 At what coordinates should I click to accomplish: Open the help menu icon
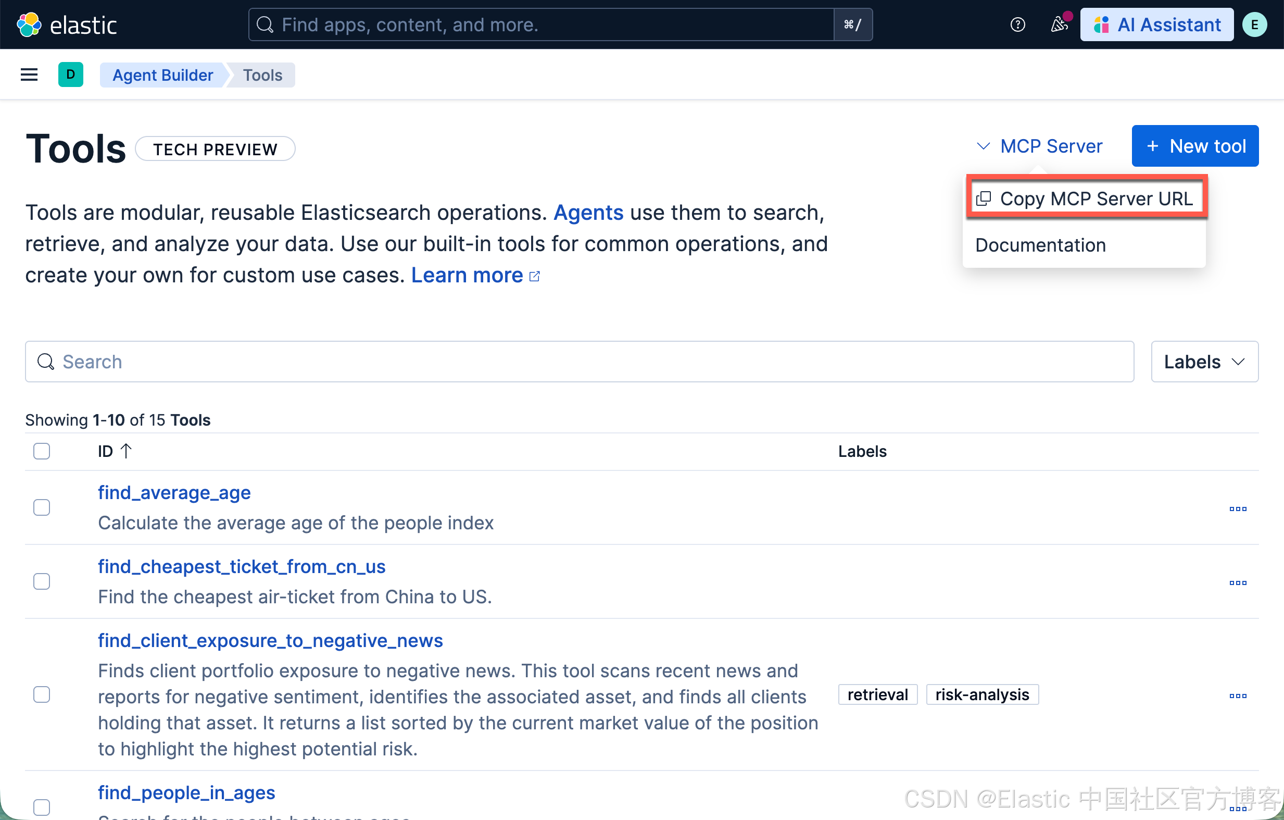(x=1017, y=24)
